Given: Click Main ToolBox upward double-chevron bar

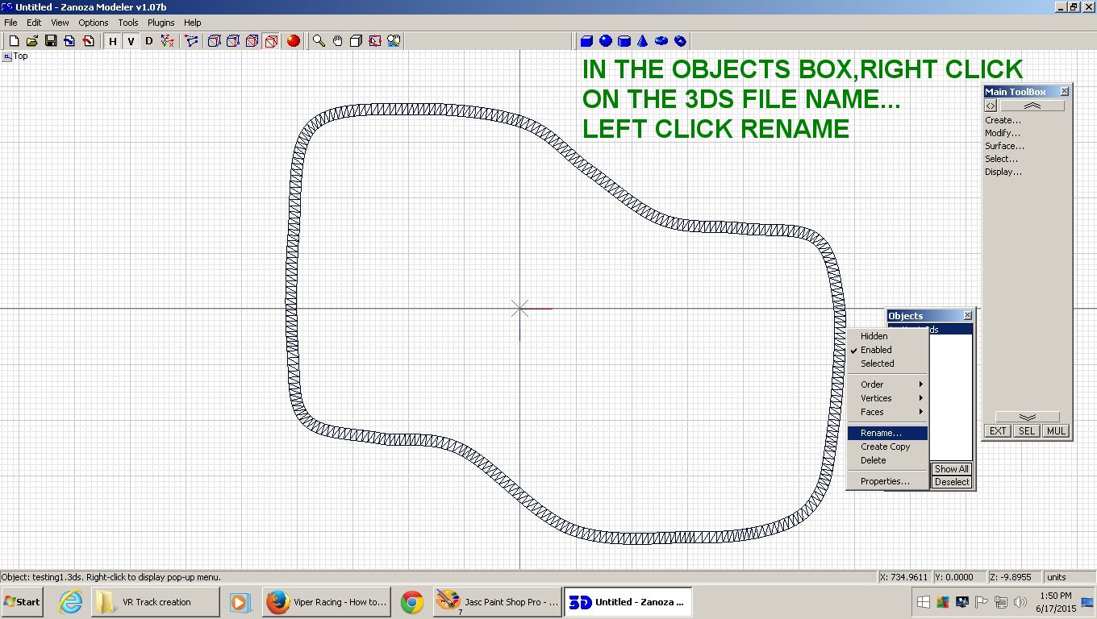Looking at the screenshot, I should coord(1032,106).
